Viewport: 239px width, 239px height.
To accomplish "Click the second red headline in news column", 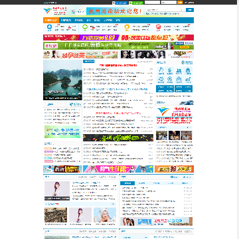I will (118, 113).
